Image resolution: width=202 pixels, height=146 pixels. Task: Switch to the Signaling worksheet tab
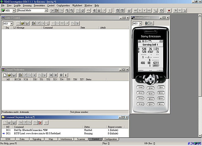[x=37, y=139]
